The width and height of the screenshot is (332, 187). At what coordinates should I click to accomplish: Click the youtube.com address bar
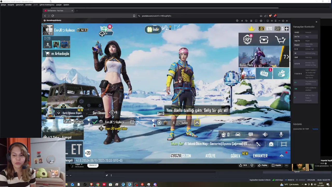(x=198, y=16)
